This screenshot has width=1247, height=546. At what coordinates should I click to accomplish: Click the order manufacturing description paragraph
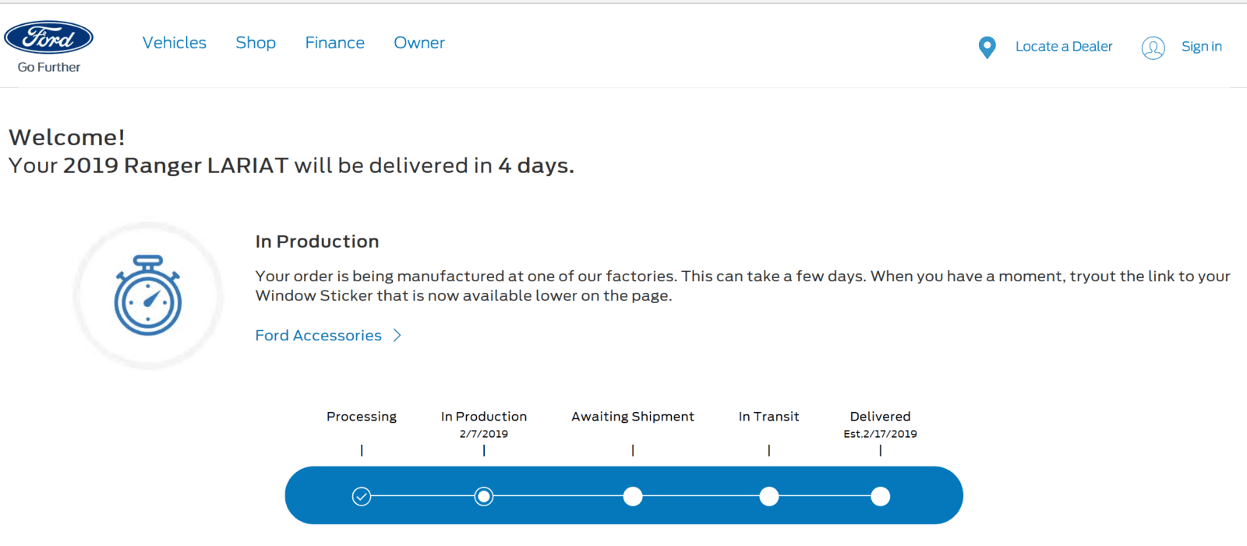tap(743, 286)
